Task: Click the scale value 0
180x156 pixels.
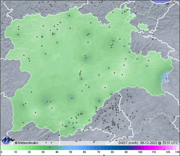Action: click(x=1, y=152)
